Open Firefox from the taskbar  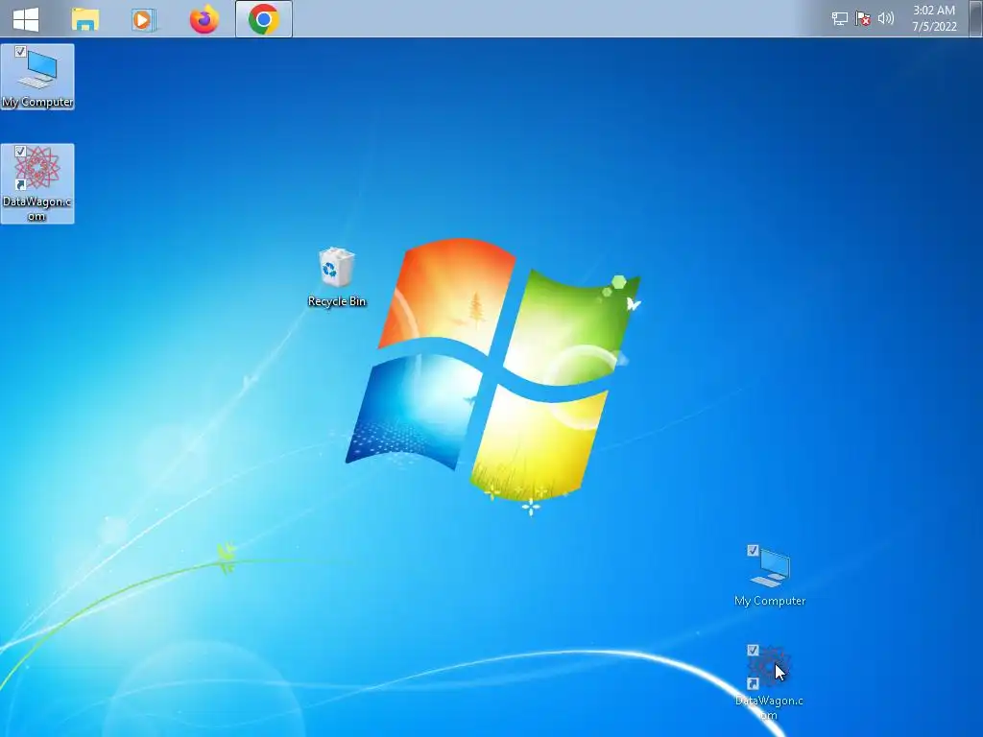204,19
